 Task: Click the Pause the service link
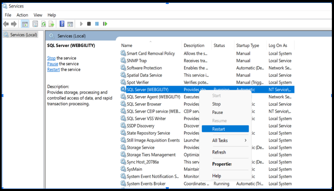[x=52, y=64]
